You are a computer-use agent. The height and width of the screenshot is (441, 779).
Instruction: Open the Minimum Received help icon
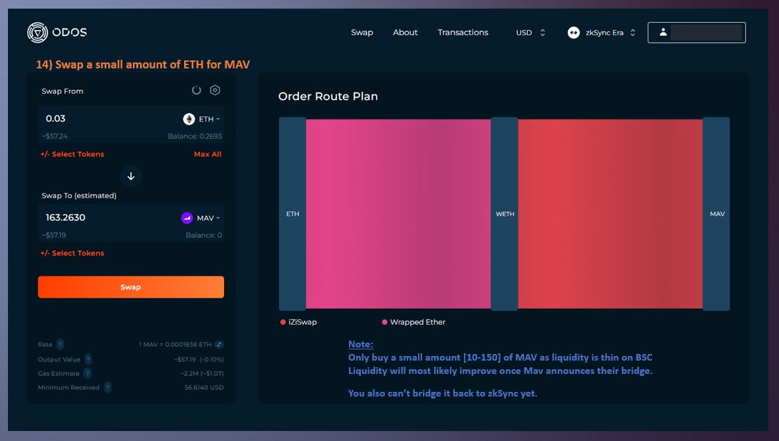107,387
